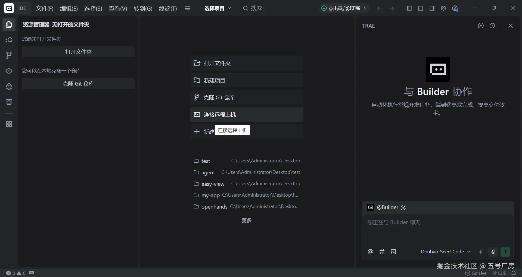This screenshot has height=277, width=522.
Task: Click the @ mention icon in chat
Action: (x=370, y=252)
